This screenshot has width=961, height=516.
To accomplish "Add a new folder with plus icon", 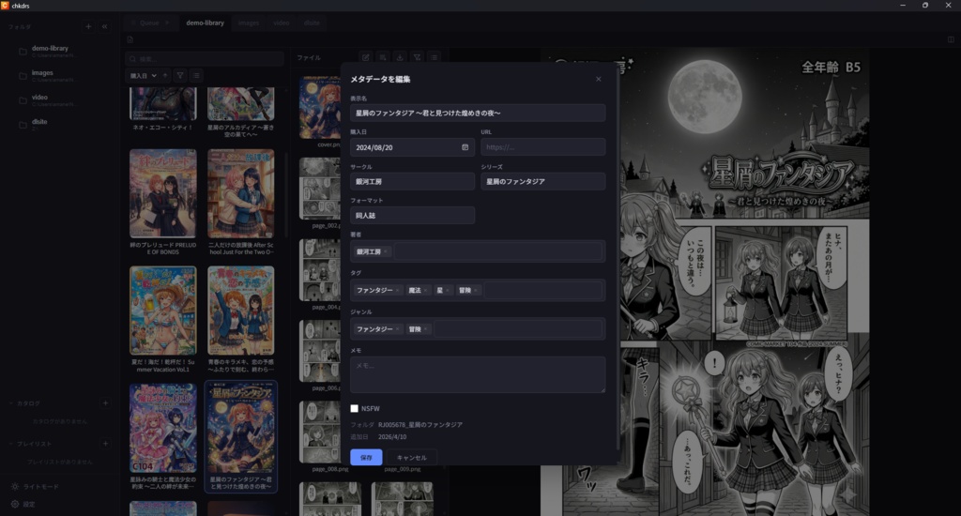I will (88, 26).
